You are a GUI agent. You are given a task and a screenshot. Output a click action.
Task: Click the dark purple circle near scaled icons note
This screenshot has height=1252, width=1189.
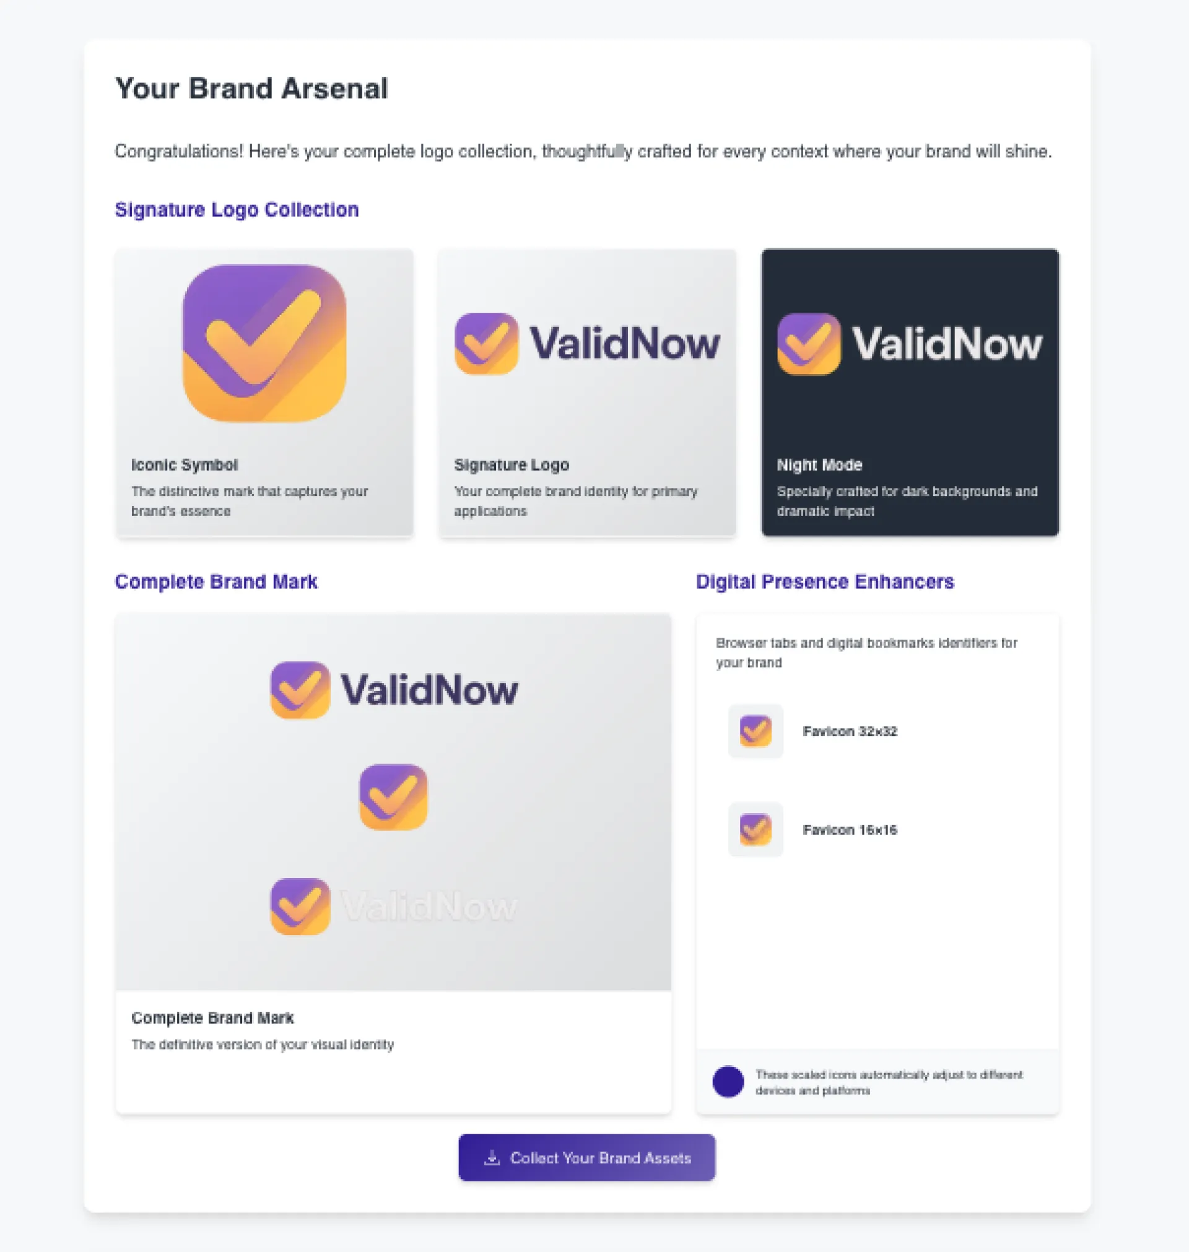pos(728,1082)
